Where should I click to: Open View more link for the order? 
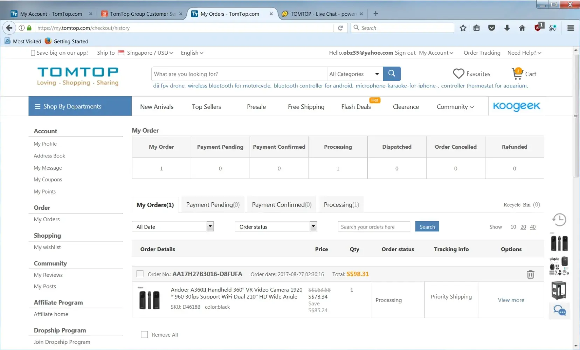[511, 300]
